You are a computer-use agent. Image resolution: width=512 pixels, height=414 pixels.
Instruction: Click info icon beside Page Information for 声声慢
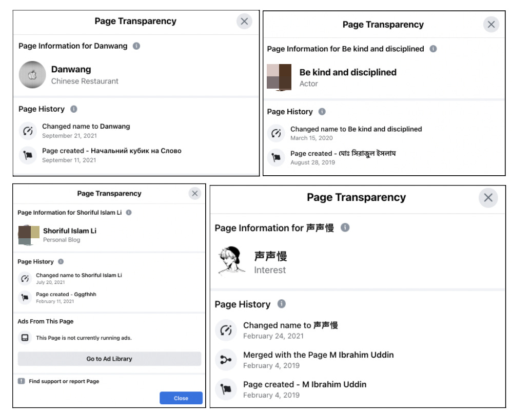(345, 227)
